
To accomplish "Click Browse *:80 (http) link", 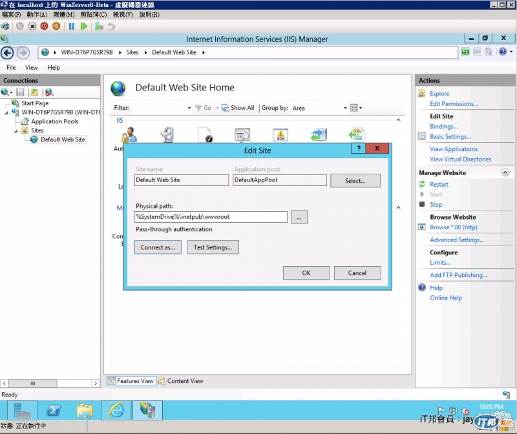I will point(454,227).
